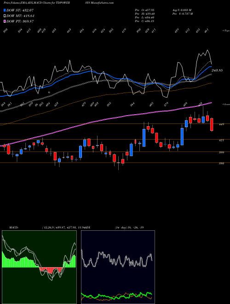Click the 399 price level label
Image resolution: width=230 pixels, height=304 pixels.
[221, 152]
